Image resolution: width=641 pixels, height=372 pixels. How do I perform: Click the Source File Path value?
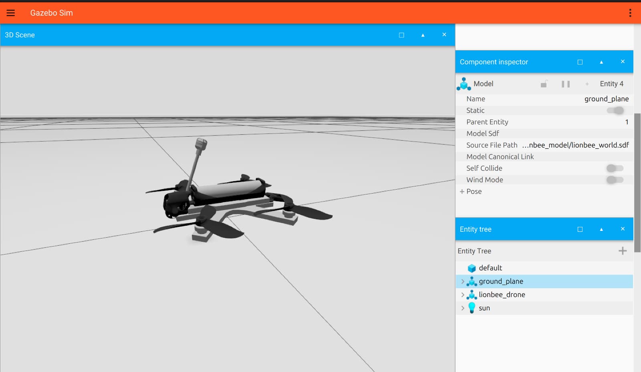point(575,145)
